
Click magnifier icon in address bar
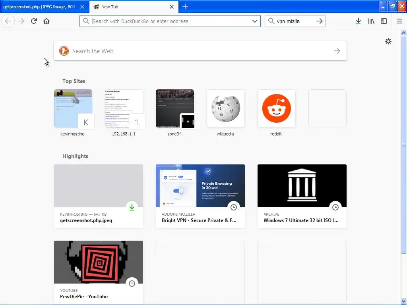click(x=86, y=21)
